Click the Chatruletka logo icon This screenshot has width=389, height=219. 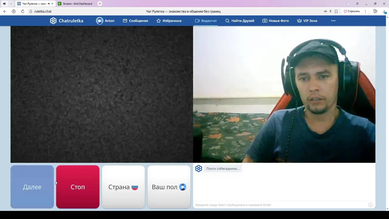(x=53, y=21)
